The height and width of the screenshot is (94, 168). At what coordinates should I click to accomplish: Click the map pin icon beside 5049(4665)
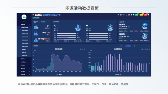(x=36, y=40)
